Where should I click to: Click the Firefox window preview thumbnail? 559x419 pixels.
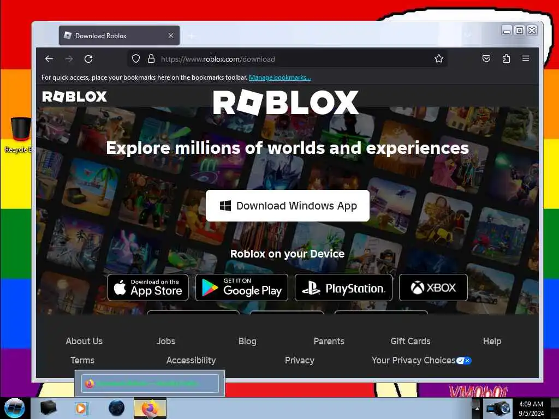pos(150,384)
